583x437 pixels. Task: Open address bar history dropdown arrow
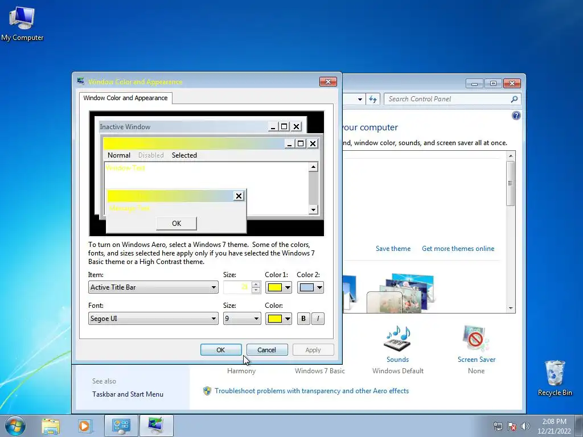[x=360, y=99]
